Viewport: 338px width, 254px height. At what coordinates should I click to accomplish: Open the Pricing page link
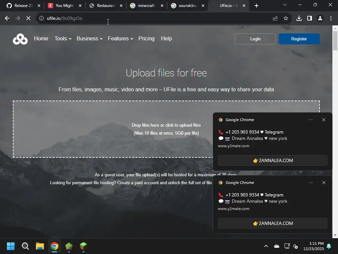pyautogui.click(x=146, y=38)
